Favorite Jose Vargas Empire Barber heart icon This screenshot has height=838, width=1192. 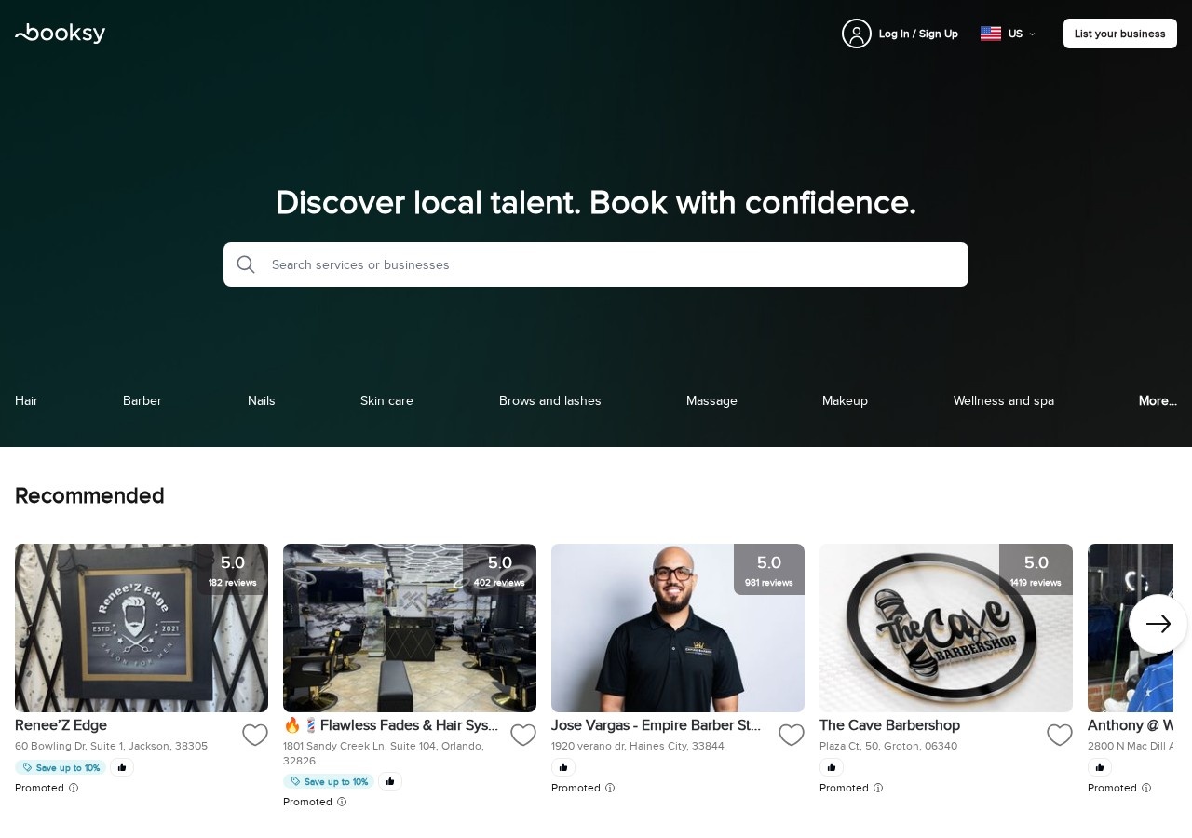(x=792, y=735)
